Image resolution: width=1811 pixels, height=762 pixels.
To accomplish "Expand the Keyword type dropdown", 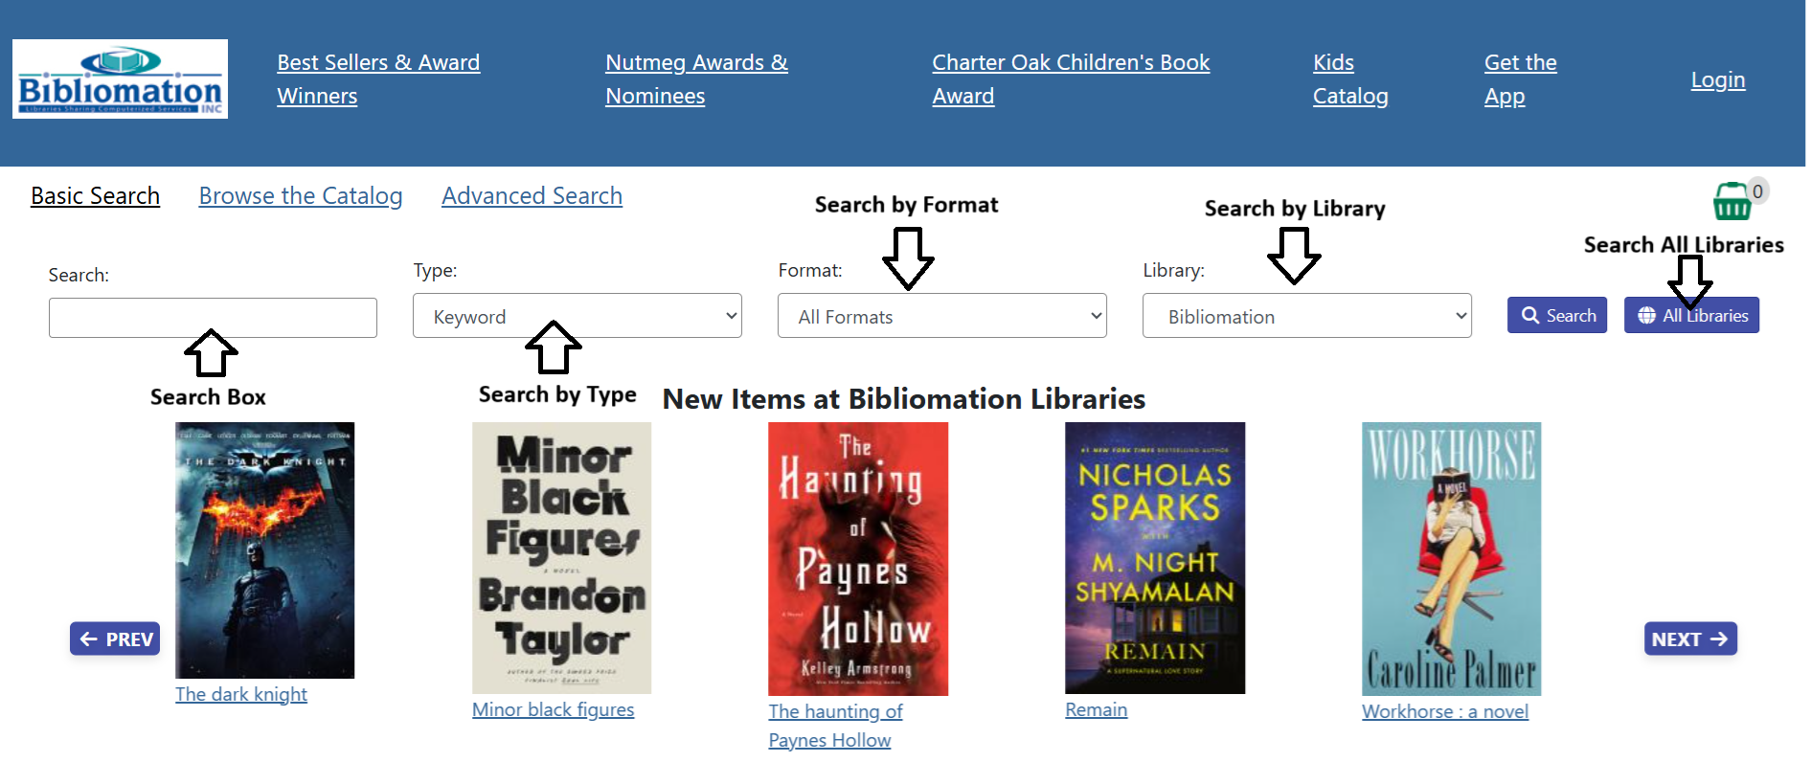I will (577, 316).
